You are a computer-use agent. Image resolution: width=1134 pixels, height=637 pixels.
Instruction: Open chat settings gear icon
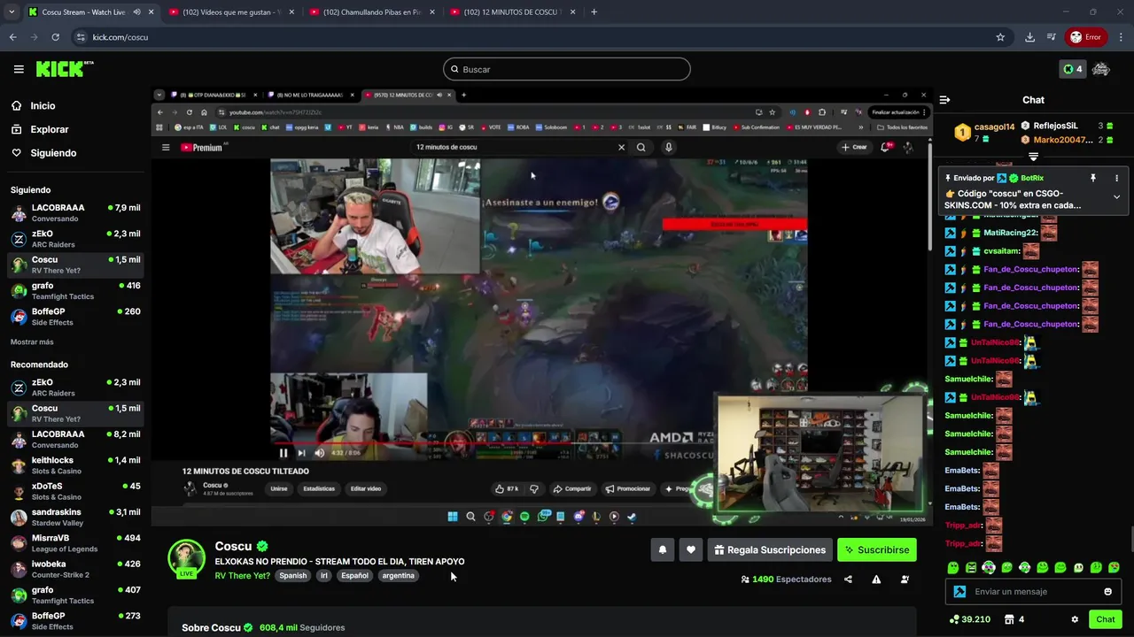point(1075,619)
